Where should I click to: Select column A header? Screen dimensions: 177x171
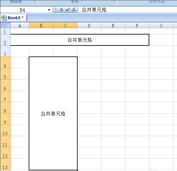tap(20, 26)
